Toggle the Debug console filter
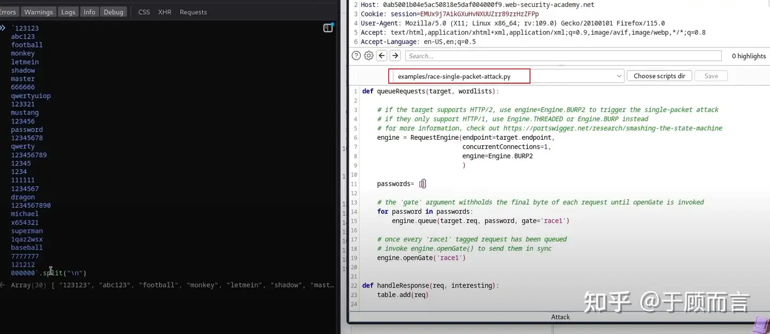This screenshot has height=334, width=770. [113, 12]
